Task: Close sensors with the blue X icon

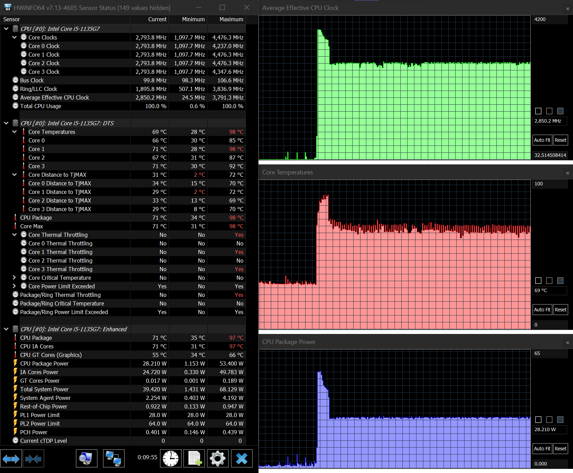Action: 242,459
